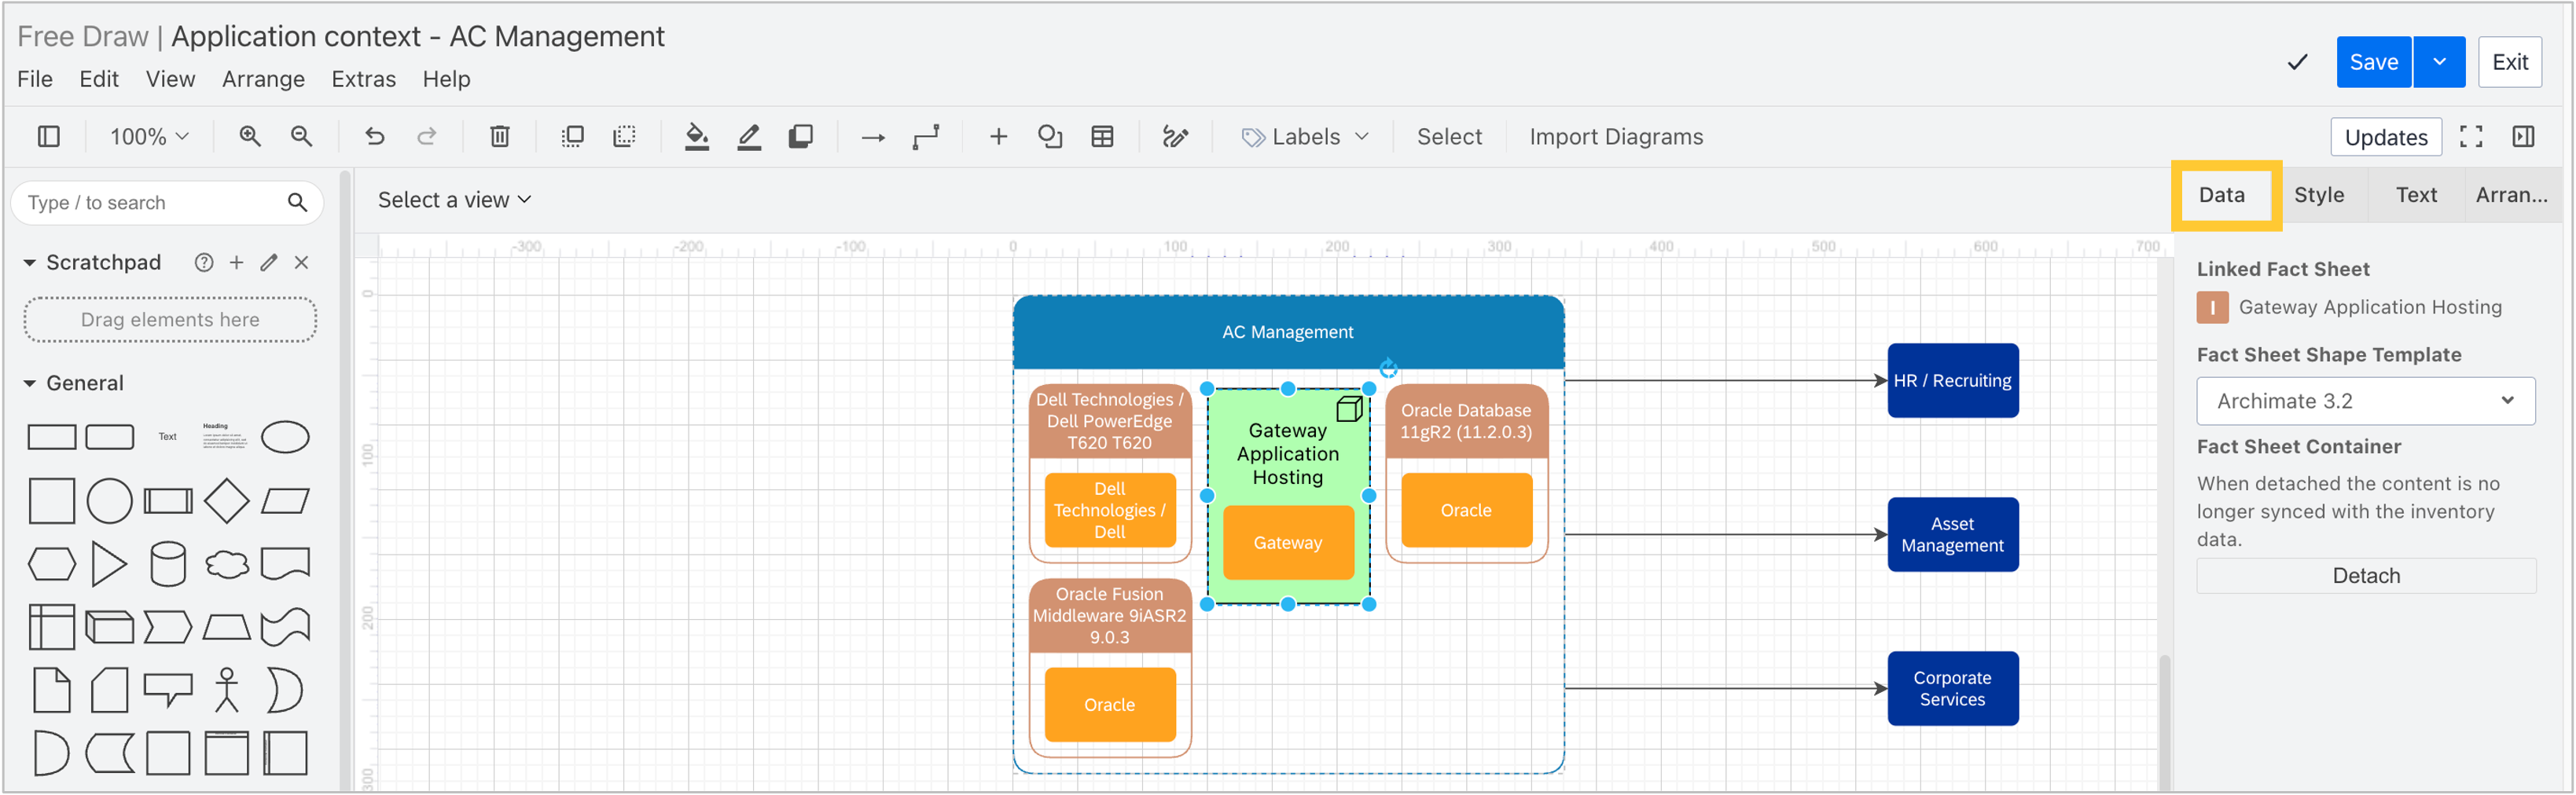
Task: Collapse the General shapes section
Action: click(30, 383)
